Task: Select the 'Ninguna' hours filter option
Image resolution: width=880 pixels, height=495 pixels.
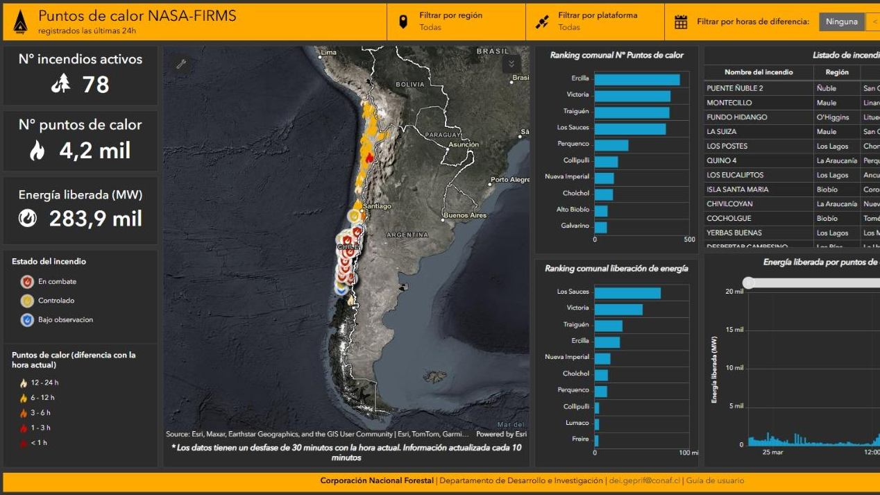Action: tap(841, 22)
